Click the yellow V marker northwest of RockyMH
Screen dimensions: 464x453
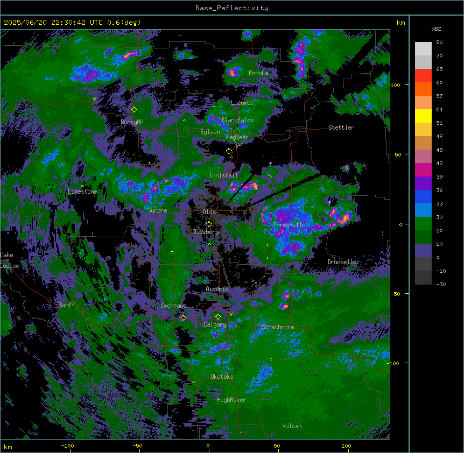point(94,99)
